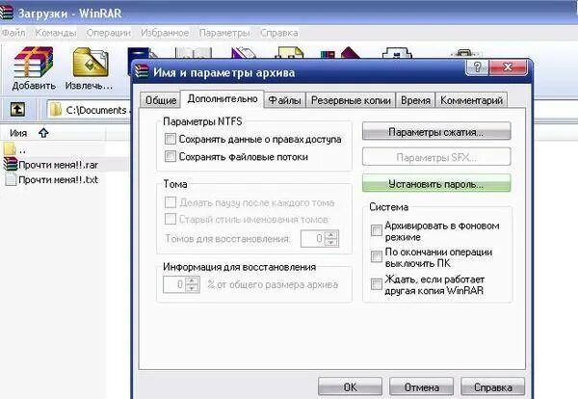Viewport: 578px width, 399px height.
Task: Click the Параметры сжатия button
Action: (436, 131)
